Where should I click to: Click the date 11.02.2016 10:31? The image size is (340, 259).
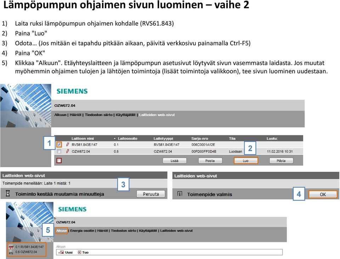[x=280, y=151]
